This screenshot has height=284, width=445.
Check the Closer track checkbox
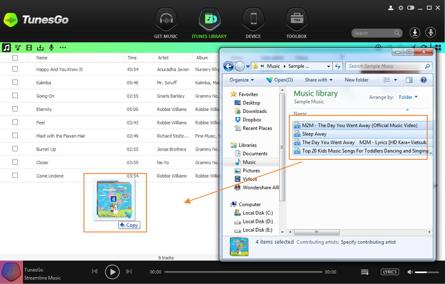tap(15, 162)
